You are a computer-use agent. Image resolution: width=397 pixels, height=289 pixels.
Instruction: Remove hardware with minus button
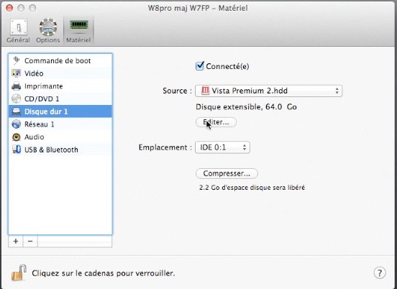[x=30, y=241]
